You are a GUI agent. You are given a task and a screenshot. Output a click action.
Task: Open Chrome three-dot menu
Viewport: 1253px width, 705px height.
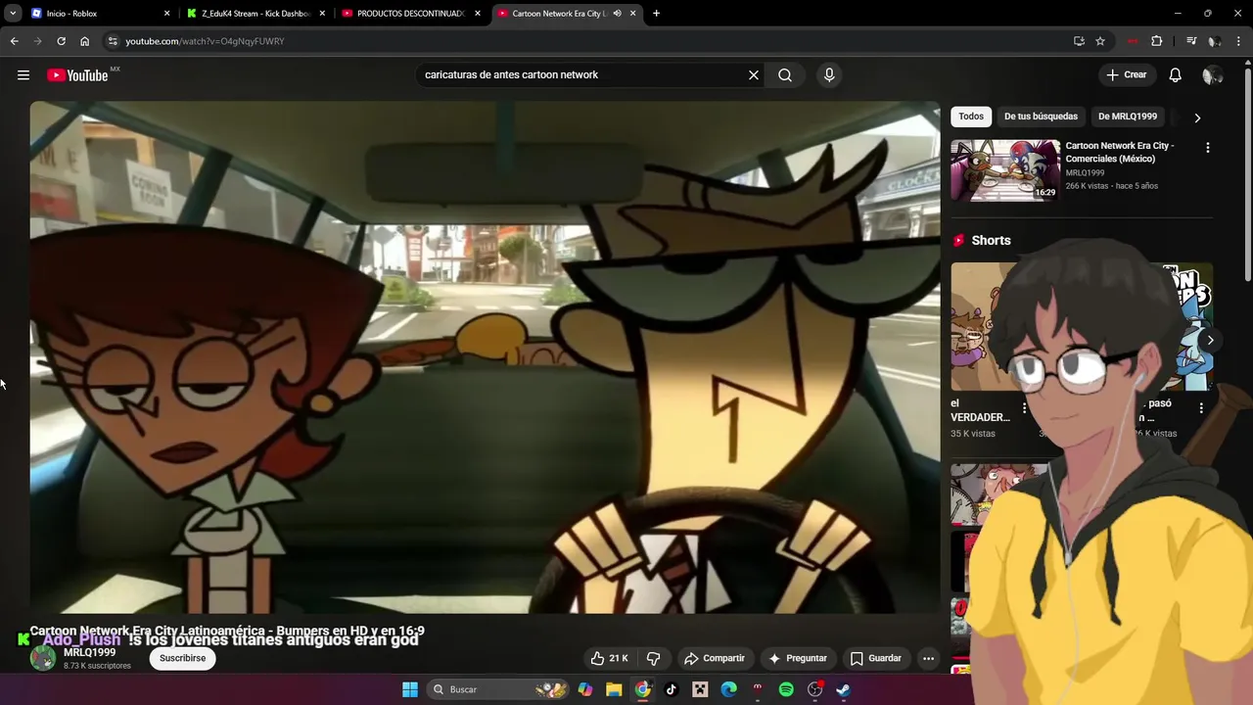[x=1239, y=41]
